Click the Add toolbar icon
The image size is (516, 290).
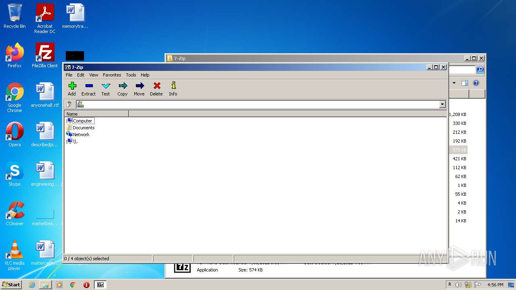pyautogui.click(x=72, y=89)
